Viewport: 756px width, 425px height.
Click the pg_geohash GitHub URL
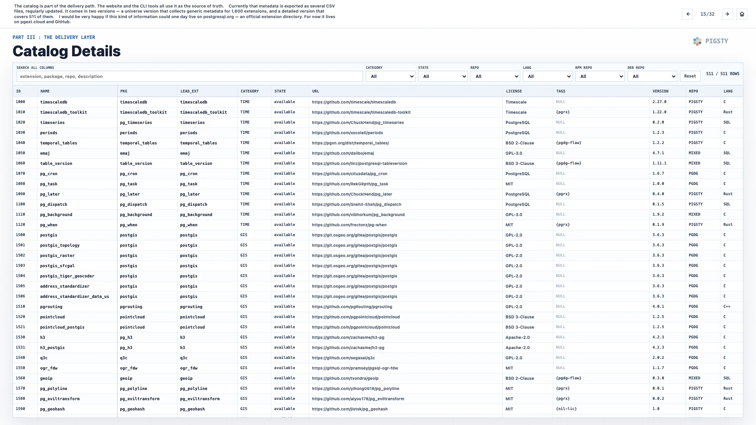point(350,409)
